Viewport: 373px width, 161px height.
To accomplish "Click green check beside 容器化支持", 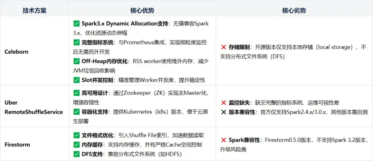I will point(76,112).
